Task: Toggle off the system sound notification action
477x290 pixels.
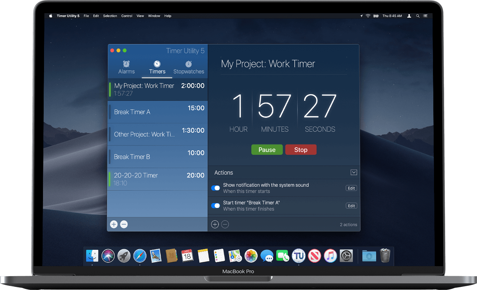Action: [x=216, y=188]
